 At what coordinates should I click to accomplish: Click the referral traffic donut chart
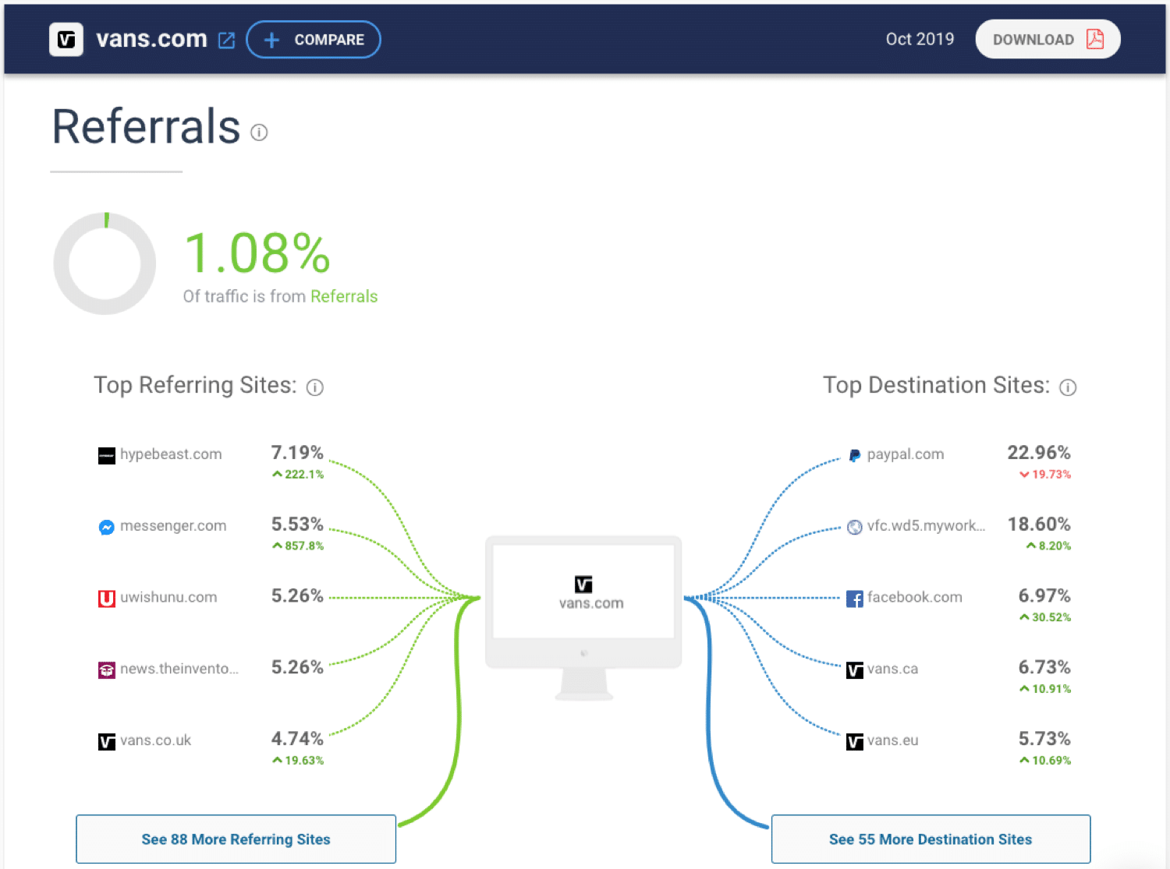[x=104, y=263]
